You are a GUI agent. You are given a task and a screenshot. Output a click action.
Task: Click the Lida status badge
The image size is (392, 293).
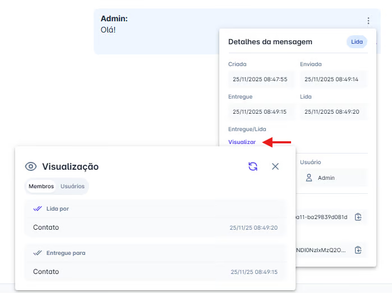click(357, 42)
